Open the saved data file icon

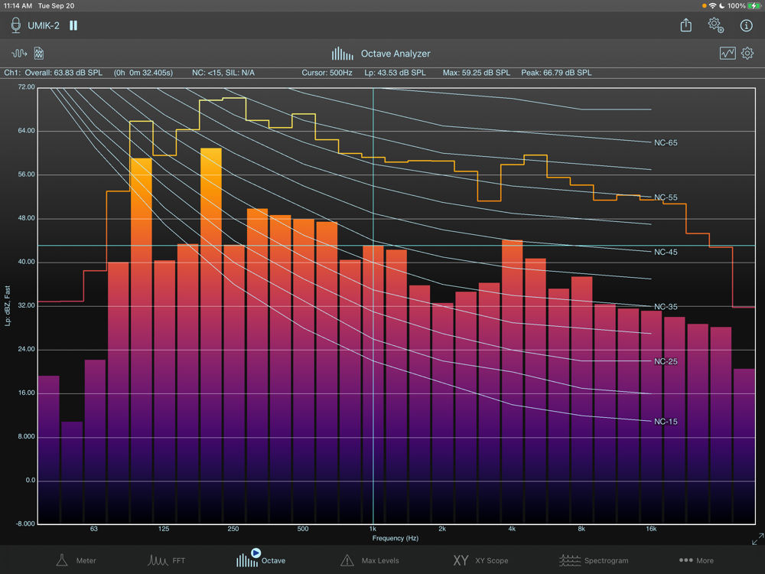pyautogui.click(x=39, y=54)
